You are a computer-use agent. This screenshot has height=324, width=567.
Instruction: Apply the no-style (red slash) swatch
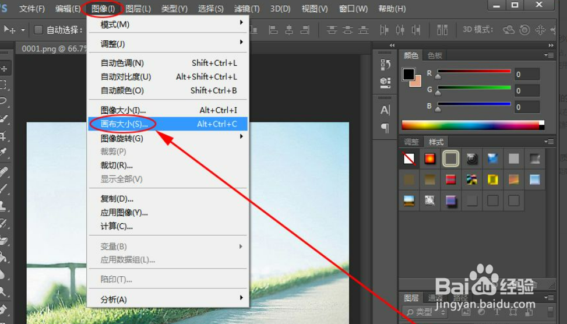click(409, 159)
